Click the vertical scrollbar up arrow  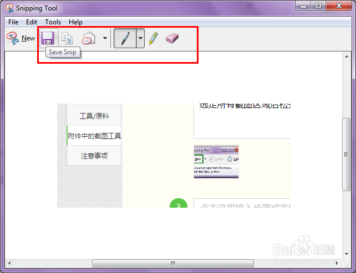347,56
